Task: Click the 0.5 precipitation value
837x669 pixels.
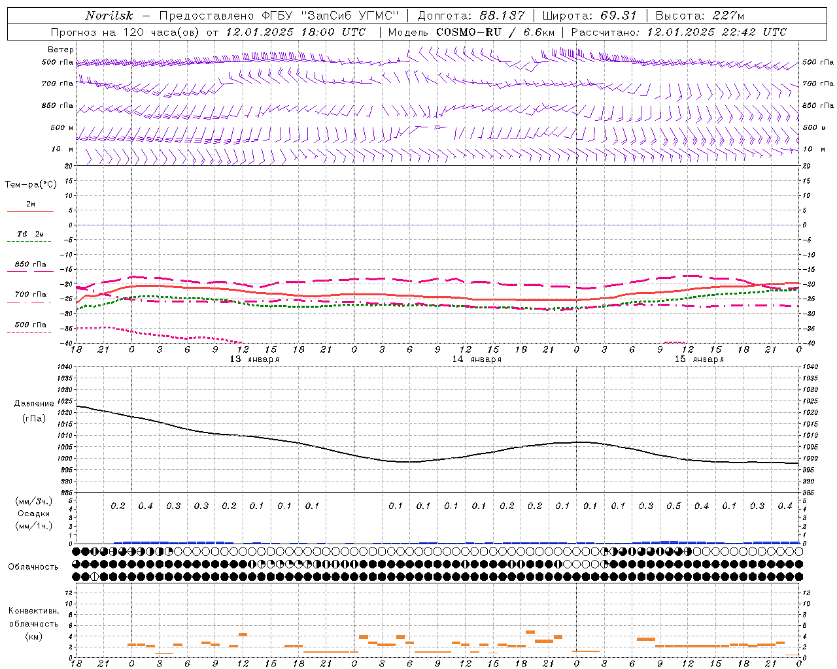Action: [x=674, y=506]
